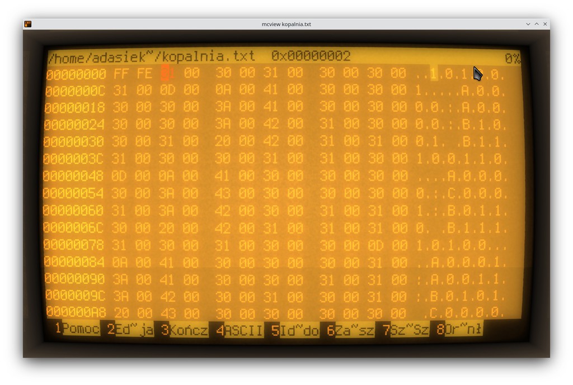Click the cursor offset 0x00000002 in header

tap(311, 56)
